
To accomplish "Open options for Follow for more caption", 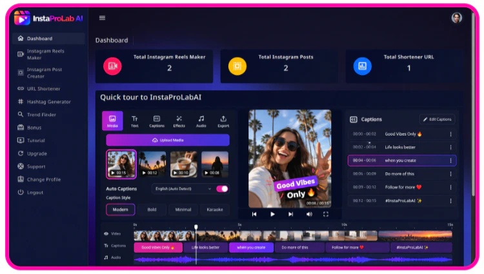I will (x=450, y=187).
